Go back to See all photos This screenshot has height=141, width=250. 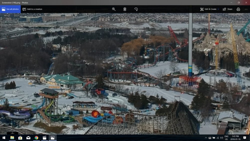pos(10,9)
